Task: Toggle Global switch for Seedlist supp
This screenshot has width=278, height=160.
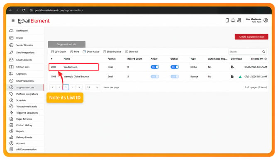Action: point(175,67)
